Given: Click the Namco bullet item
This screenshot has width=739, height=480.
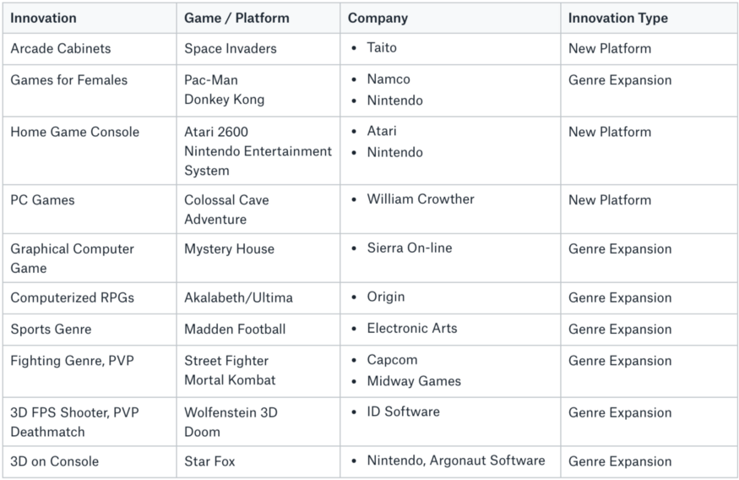Looking at the screenshot, I should point(389,79).
